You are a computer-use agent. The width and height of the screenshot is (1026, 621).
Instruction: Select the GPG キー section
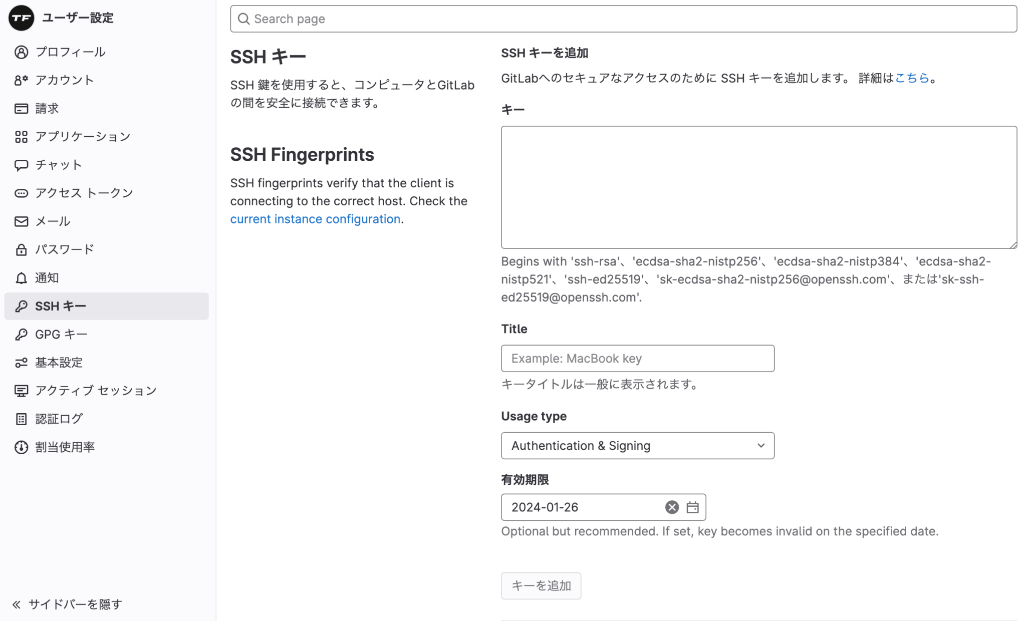[60, 334]
